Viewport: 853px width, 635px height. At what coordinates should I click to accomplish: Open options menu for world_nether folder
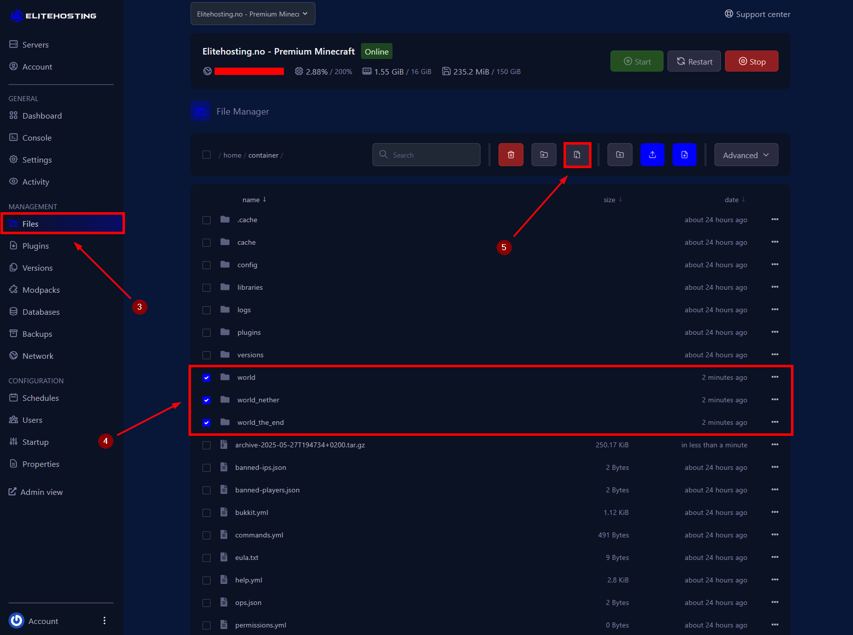pos(775,399)
